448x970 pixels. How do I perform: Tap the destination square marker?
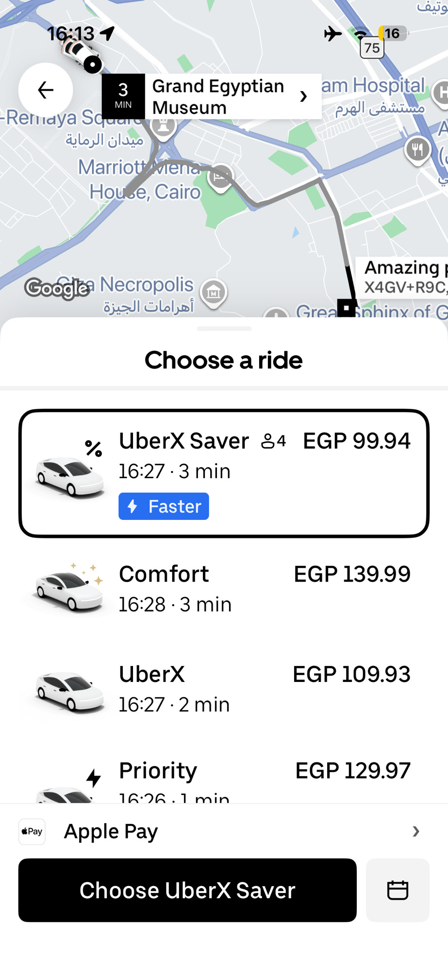[346, 307]
